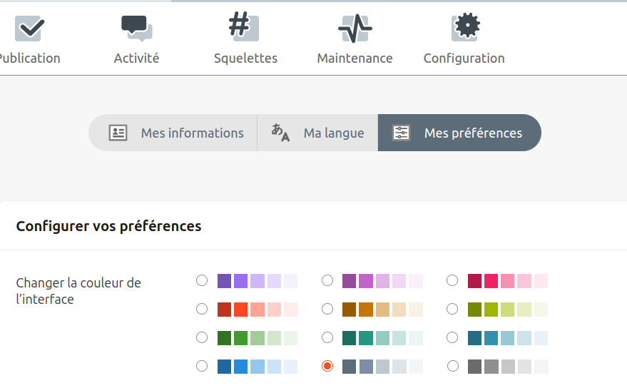
Task: Click the darkest teal color swatch
Action: 349,337
